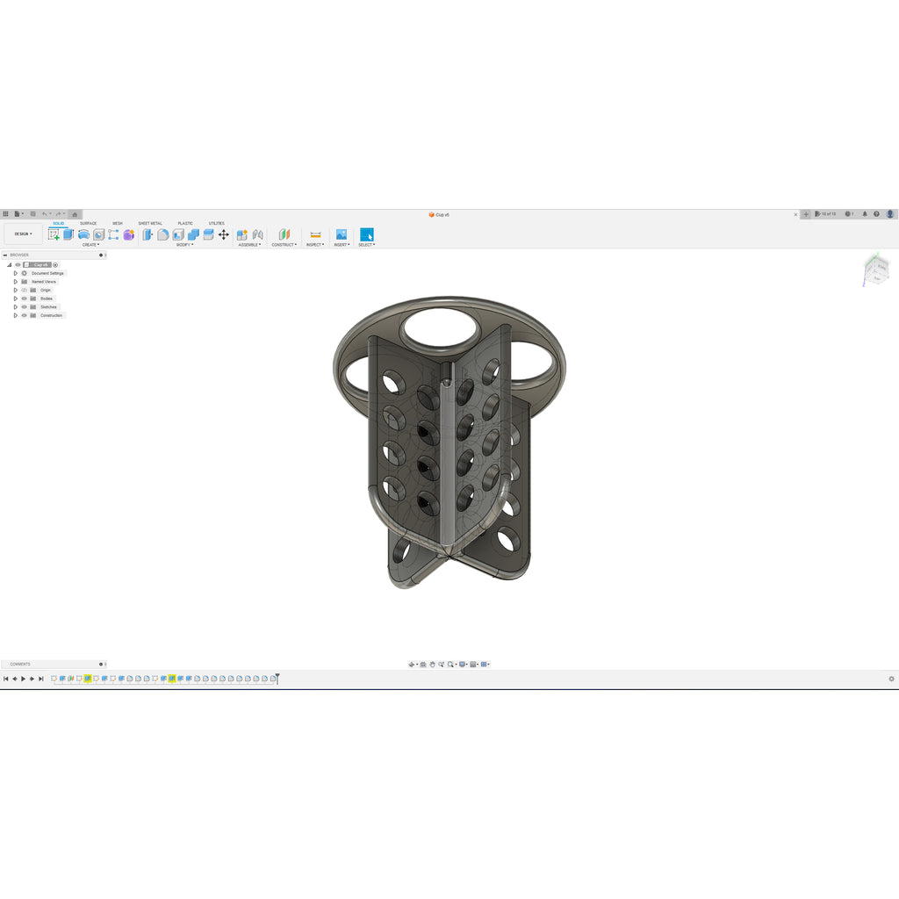This screenshot has height=899, width=899.
Task: Toggle visibility of the Bodies folder
Action: (x=24, y=298)
